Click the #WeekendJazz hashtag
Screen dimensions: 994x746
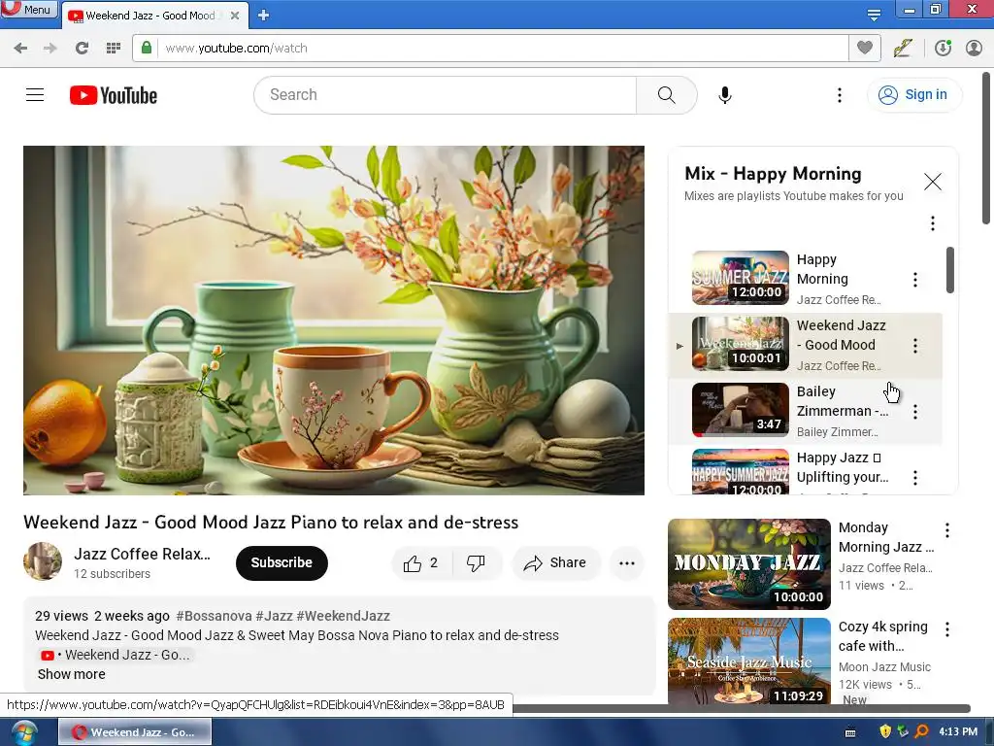point(343,616)
